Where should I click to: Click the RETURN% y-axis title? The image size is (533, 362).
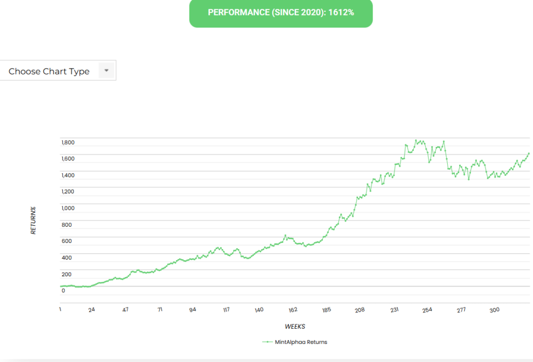(x=33, y=221)
